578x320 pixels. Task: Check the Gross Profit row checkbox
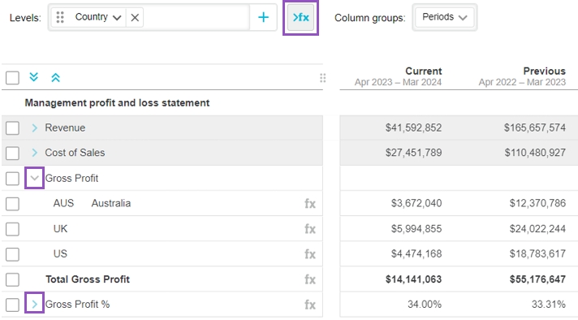[12, 179]
